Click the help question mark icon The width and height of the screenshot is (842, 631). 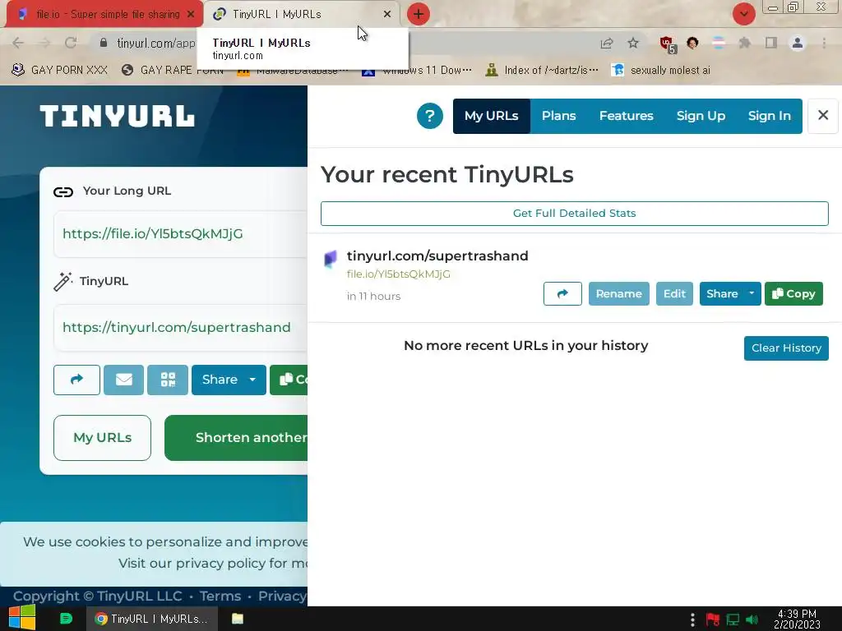[x=429, y=116]
